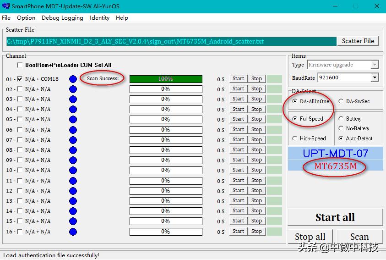Check the channel 13 checkbox
This screenshot has height=260, width=386.
pyautogui.click(x=20, y=201)
